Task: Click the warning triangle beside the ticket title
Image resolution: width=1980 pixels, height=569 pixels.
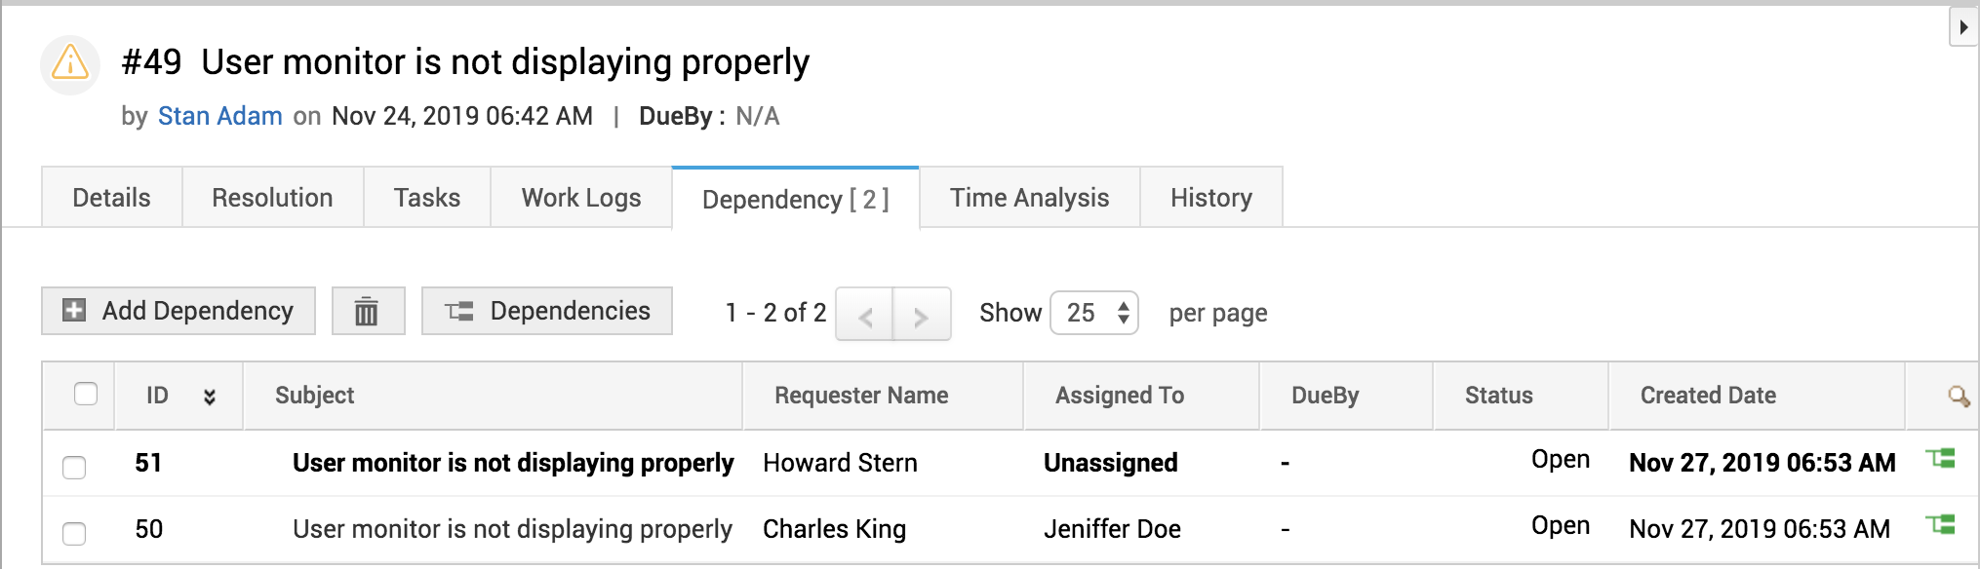Action: click(69, 64)
